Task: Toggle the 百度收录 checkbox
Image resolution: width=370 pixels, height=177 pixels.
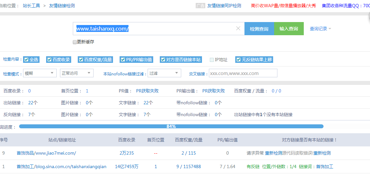Action: coord(49,60)
